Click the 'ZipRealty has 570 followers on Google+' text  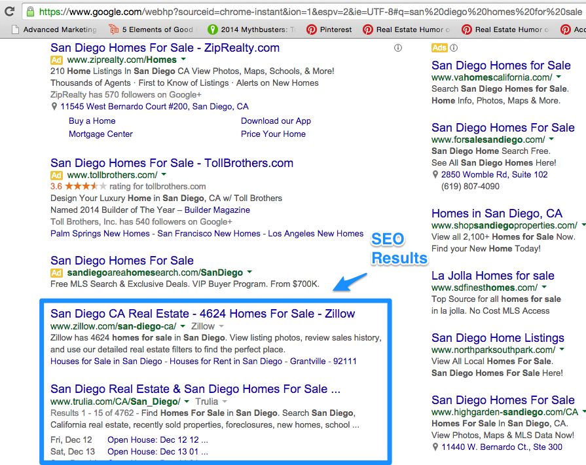126,94
